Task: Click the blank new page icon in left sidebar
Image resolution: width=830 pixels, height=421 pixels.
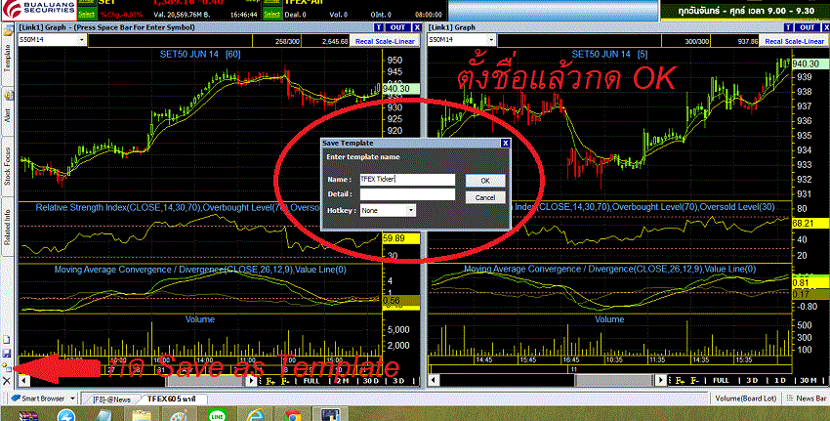Action: [7, 340]
